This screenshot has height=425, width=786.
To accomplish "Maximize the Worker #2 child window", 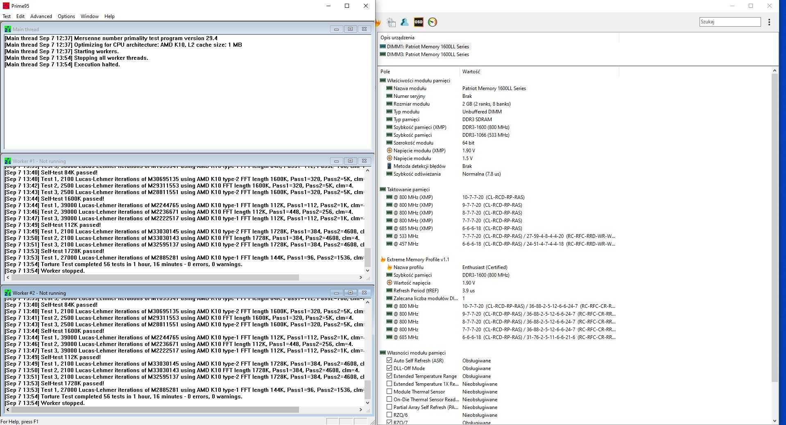I will click(x=350, y=293).
